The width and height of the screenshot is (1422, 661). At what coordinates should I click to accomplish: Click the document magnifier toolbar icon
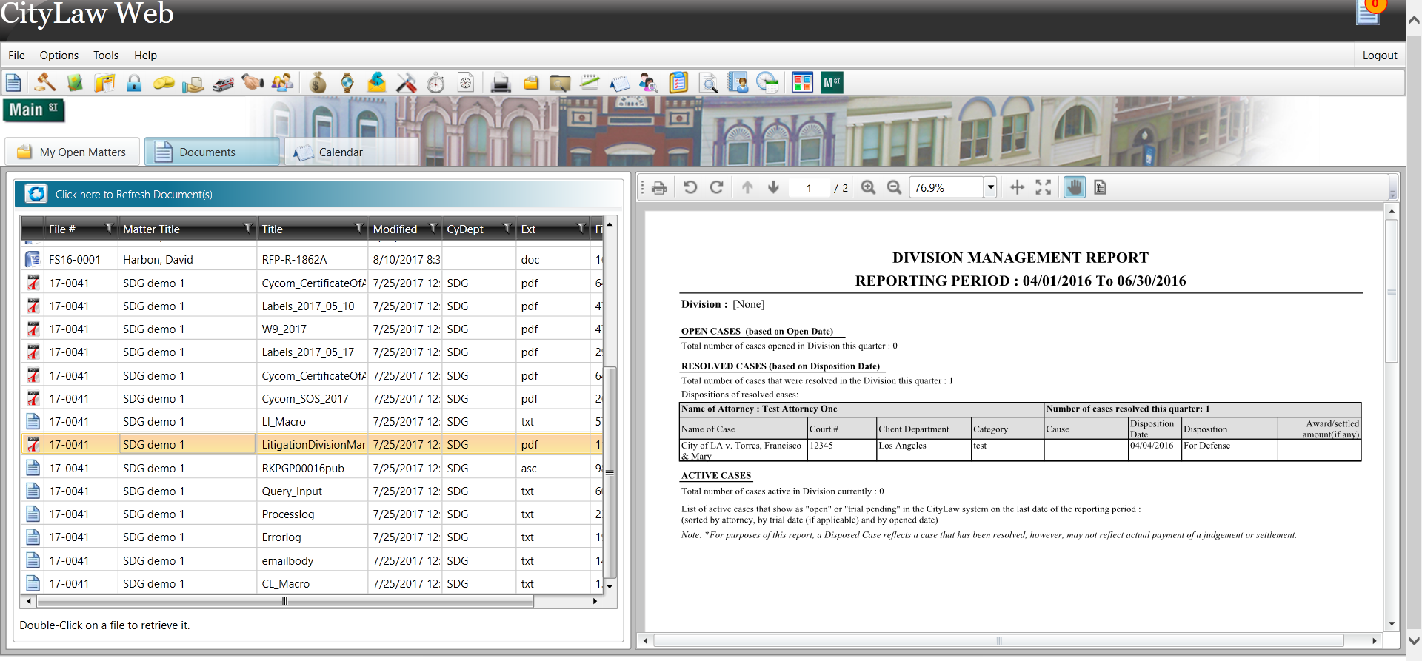tap(709, 83)
